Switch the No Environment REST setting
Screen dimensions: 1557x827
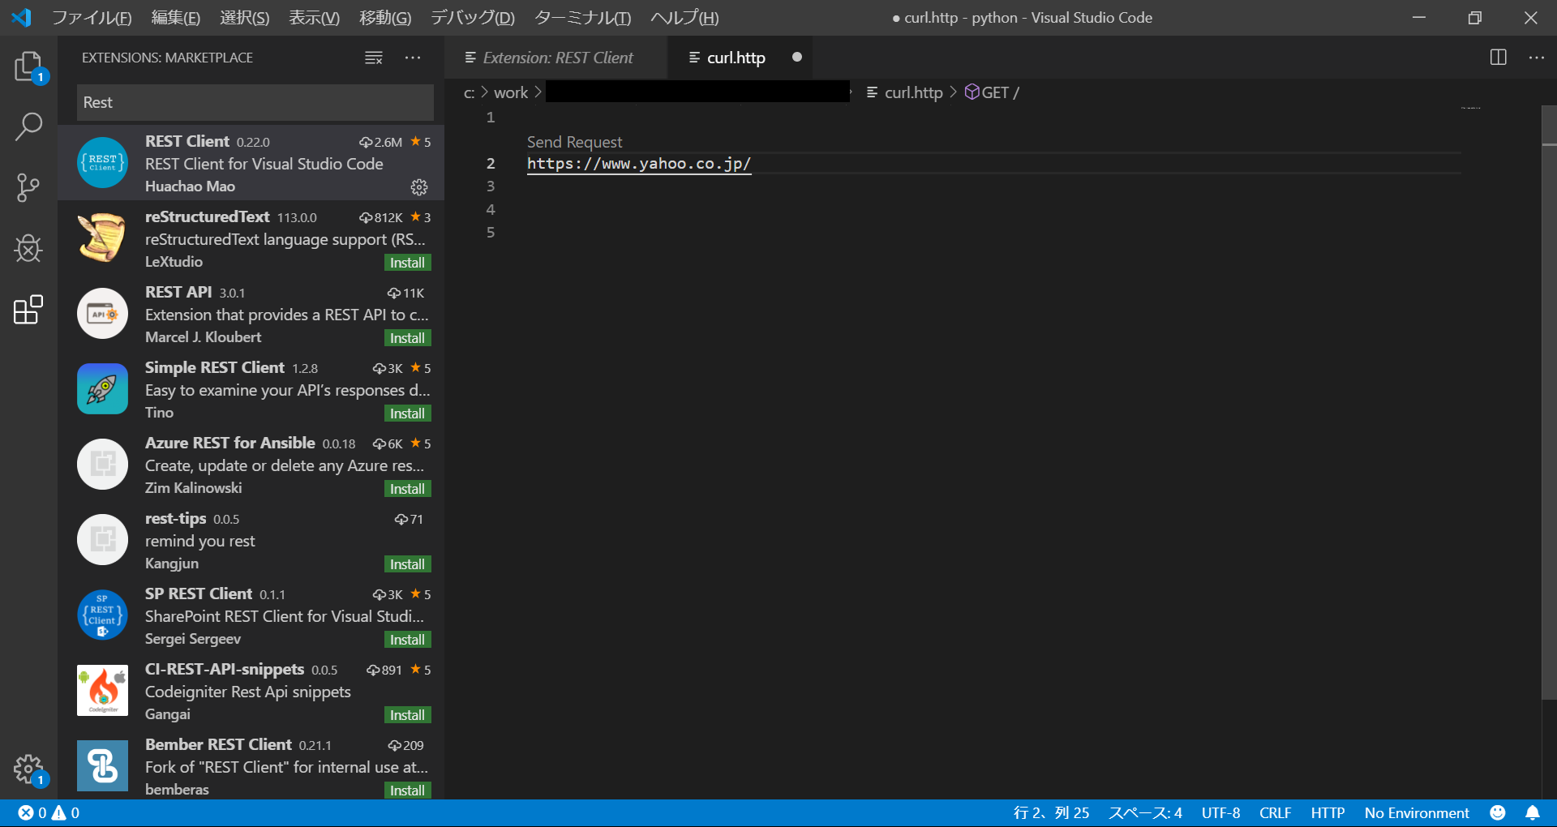point(1416,812)
